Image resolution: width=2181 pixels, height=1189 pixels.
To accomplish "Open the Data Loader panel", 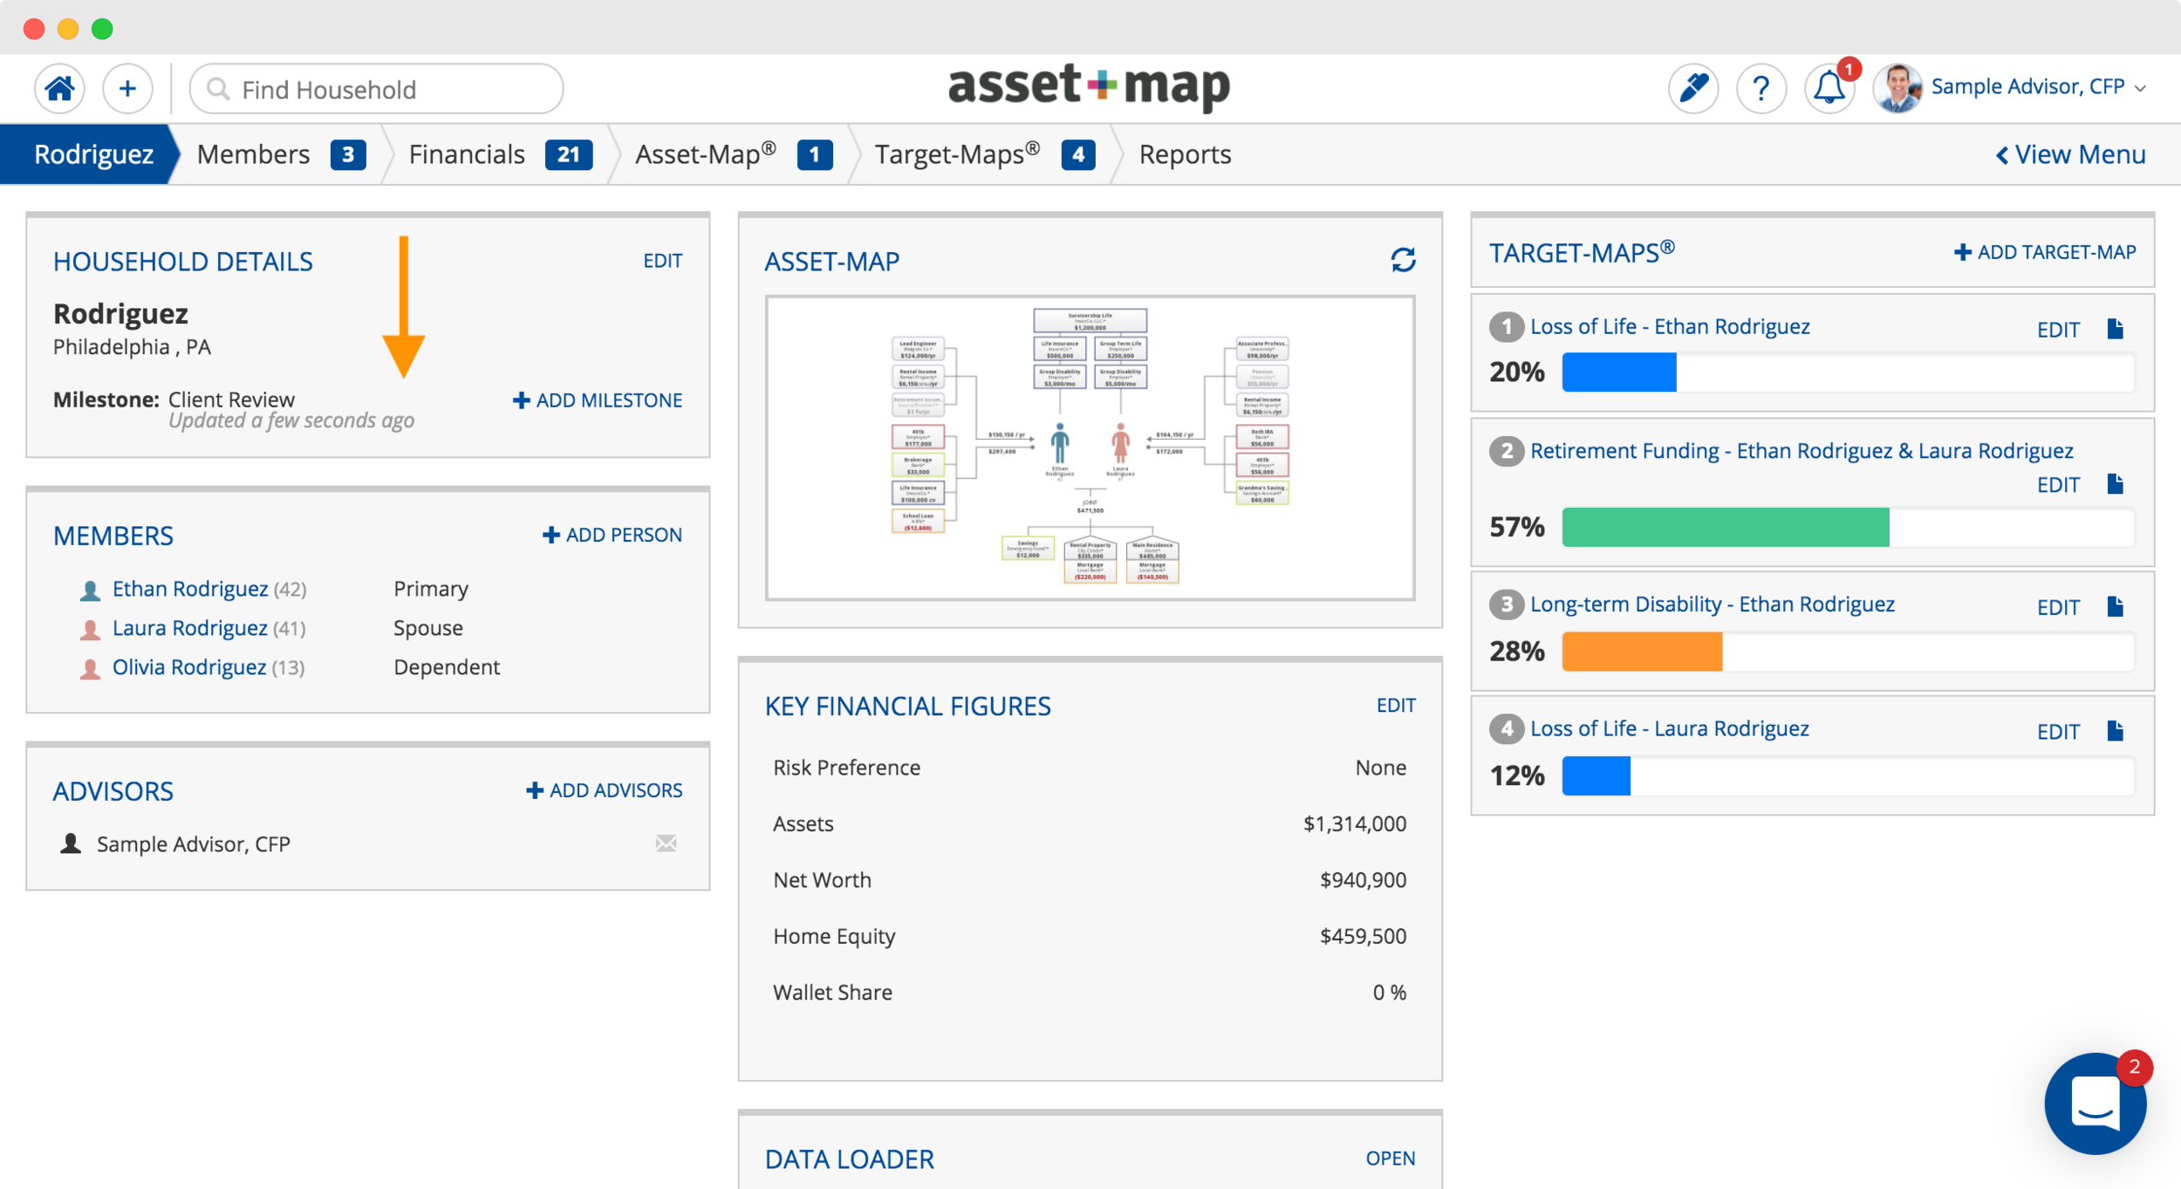I will (x=1390, y=1158).
